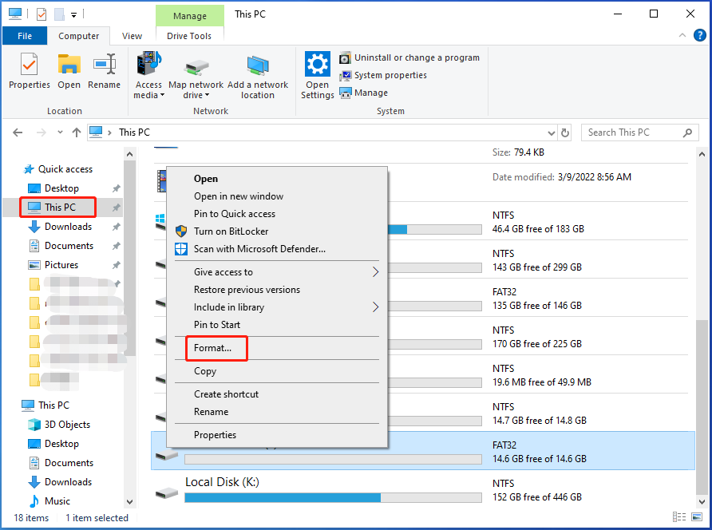Image resolution: width=712 pixels, height=530 pixels.
Task: Click the '152 GB free of 446 GB' text
Action: point(536,497)
